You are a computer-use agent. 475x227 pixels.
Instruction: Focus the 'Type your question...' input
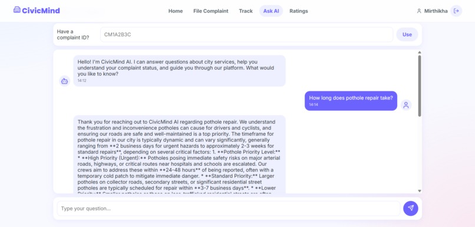tap(229, 209)
